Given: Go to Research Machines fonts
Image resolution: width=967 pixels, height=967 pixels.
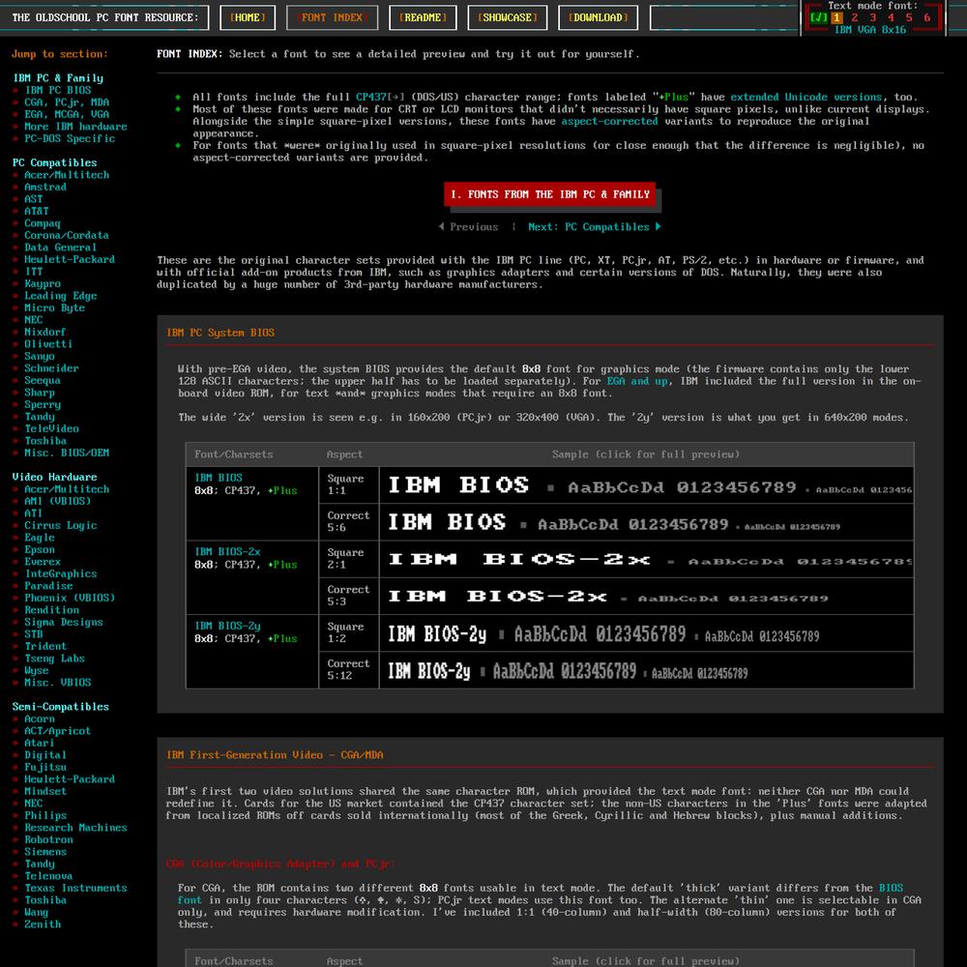Looking at the screenshot, I should tap(75, 828).
